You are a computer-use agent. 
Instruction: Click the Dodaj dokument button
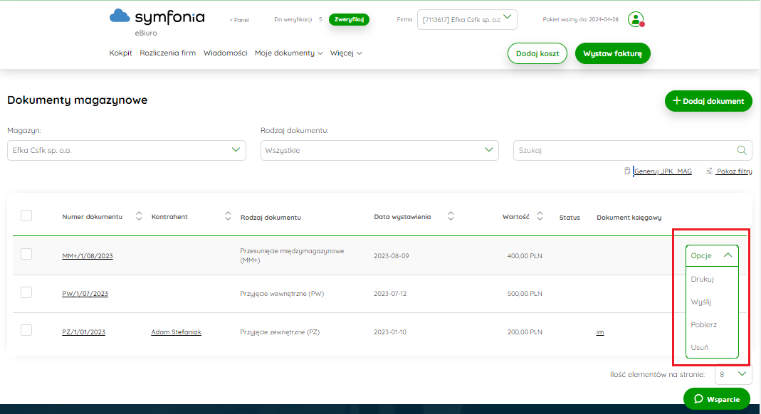(708, 101)
